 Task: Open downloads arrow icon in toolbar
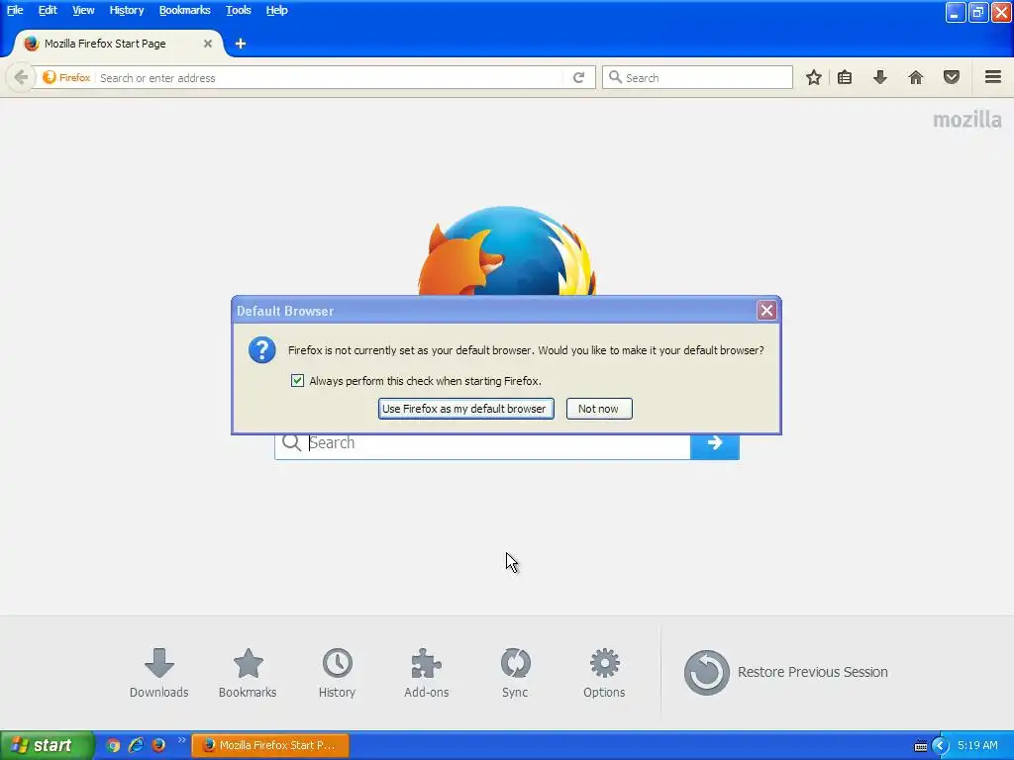point(880,77)
